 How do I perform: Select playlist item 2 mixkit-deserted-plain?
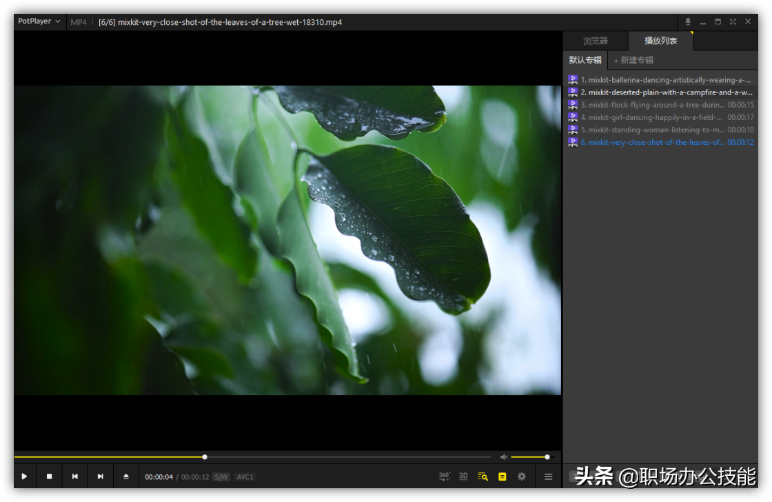pyautogui.click(x=660, y=92)
